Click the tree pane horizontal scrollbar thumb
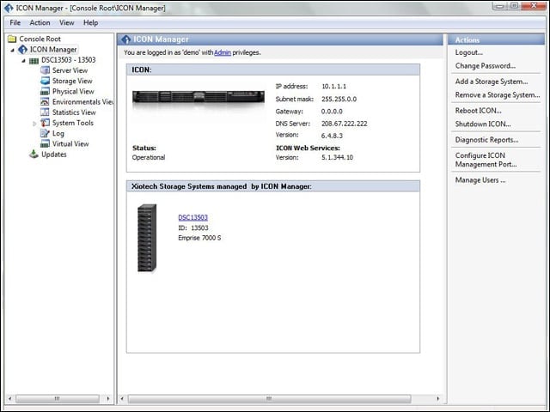The image size is (550, 412). tap(58, 398)
